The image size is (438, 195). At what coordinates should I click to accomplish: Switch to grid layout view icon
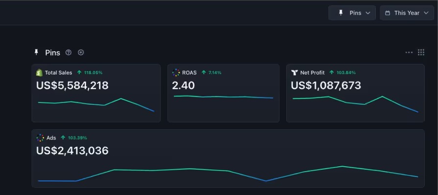pyautogui.click(x=421, y=53)
